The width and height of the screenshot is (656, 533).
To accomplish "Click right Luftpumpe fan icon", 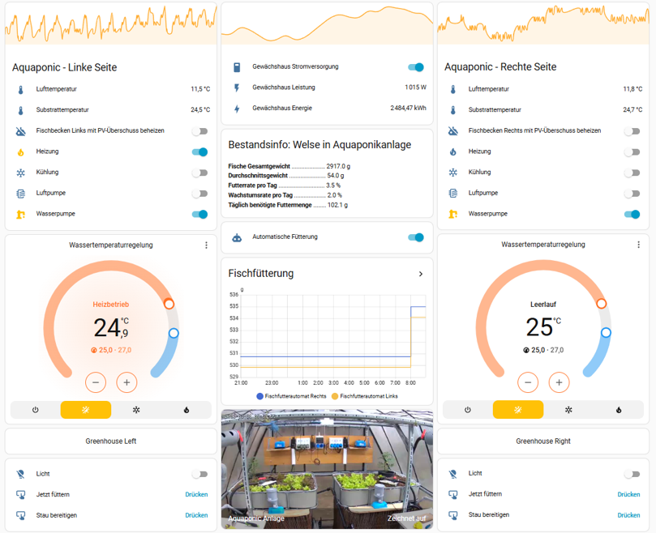I will 452,193.
